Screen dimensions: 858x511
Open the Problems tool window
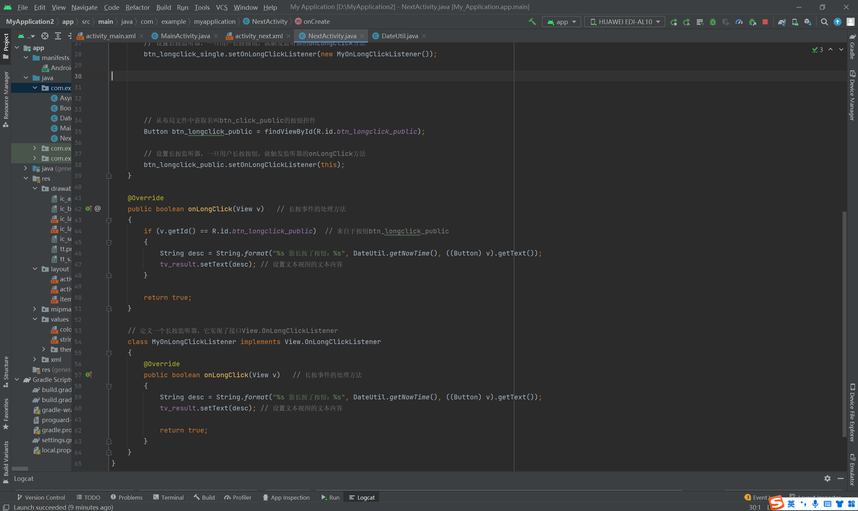[x=126, y=497]
